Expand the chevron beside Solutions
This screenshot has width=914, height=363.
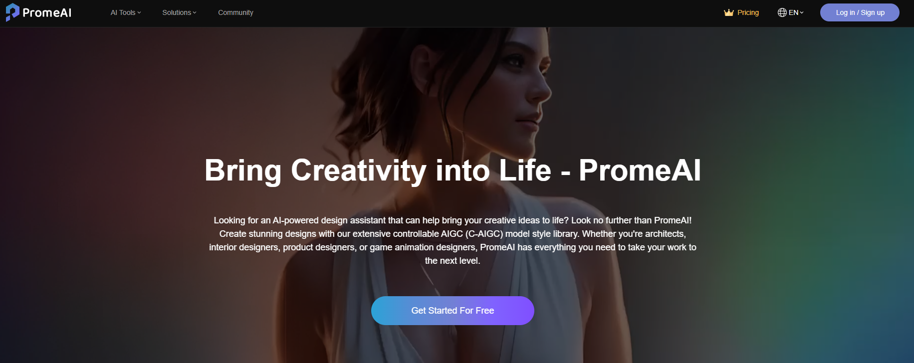pos(195,12)
